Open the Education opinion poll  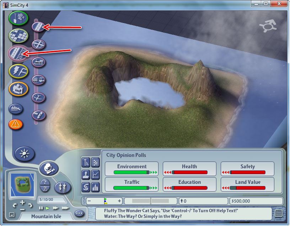[x=189, y=185]
